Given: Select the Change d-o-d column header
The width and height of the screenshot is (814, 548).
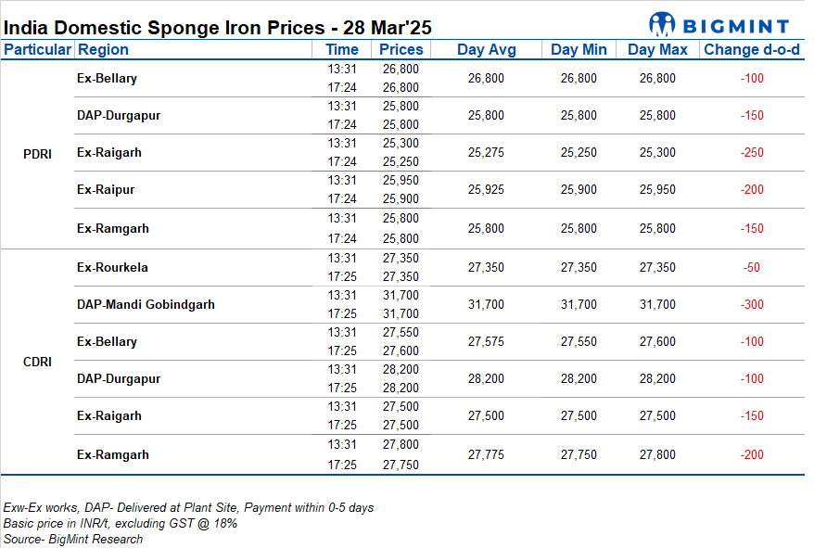Looking at the screenshot, I should coord(752,50).
